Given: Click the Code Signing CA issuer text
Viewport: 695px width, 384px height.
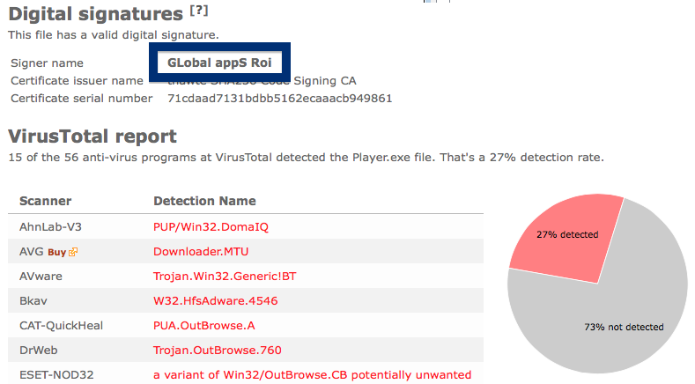Looking at the screenshot, I should click(x=324, y=81).
